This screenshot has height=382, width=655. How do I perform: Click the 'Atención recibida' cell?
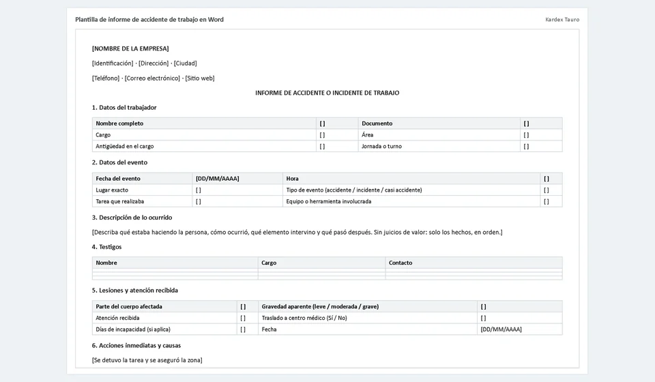pyautogui.click(x=164, y=318)
